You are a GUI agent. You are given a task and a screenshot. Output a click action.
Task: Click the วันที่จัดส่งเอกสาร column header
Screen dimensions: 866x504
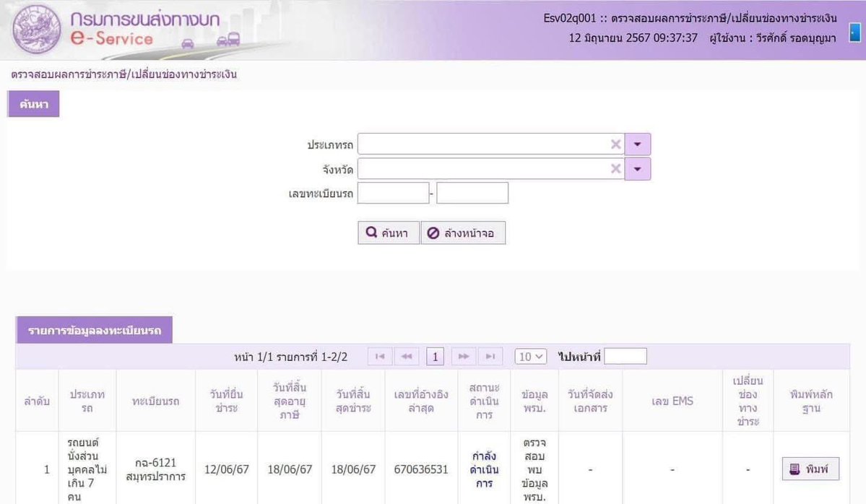(590, 401)
